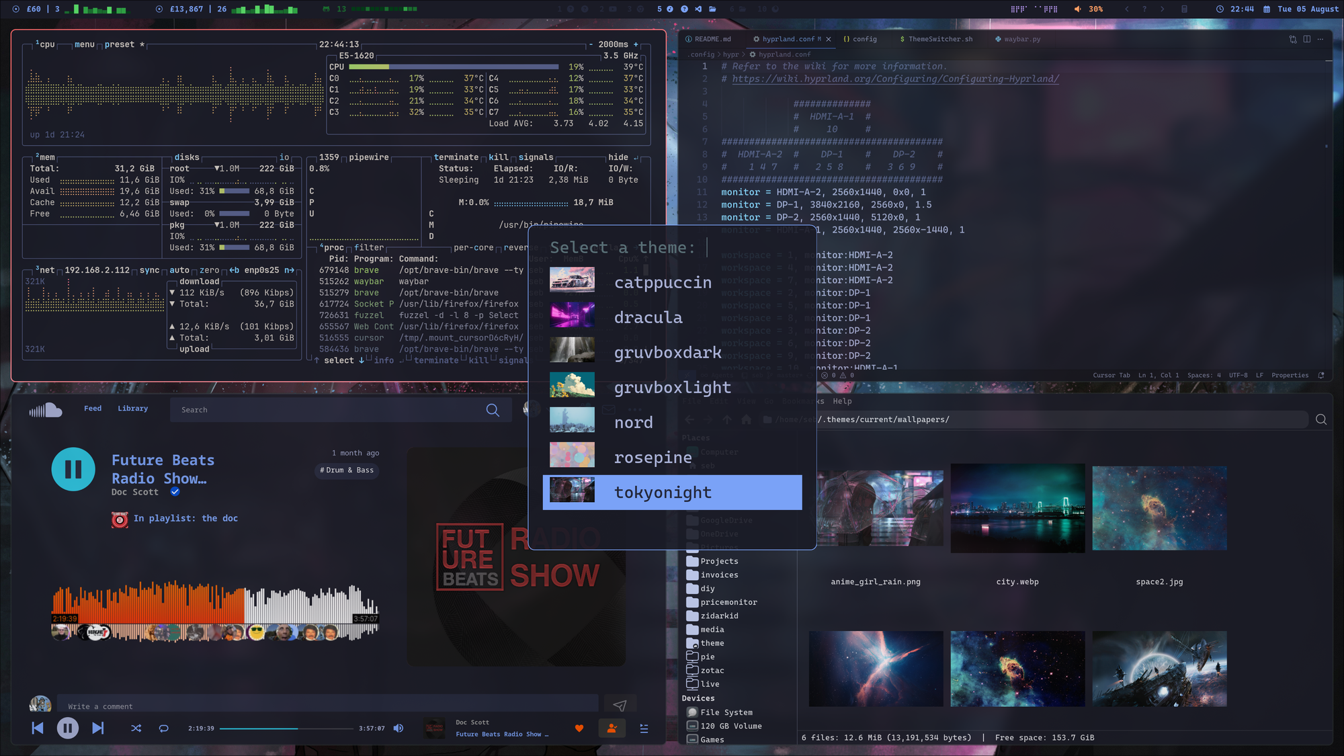Unlike the track with the heart
This screenshot has width=1344, height=756.
pos(579,728)
